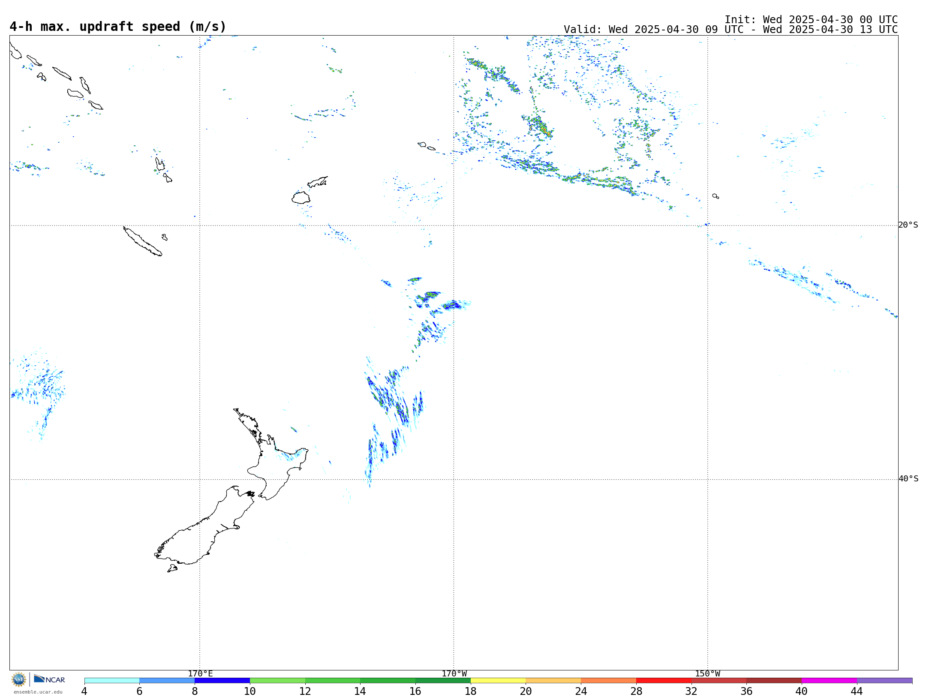Click the colorbar tick label 24
Screen dimensions: 926x697
[581, 691]
